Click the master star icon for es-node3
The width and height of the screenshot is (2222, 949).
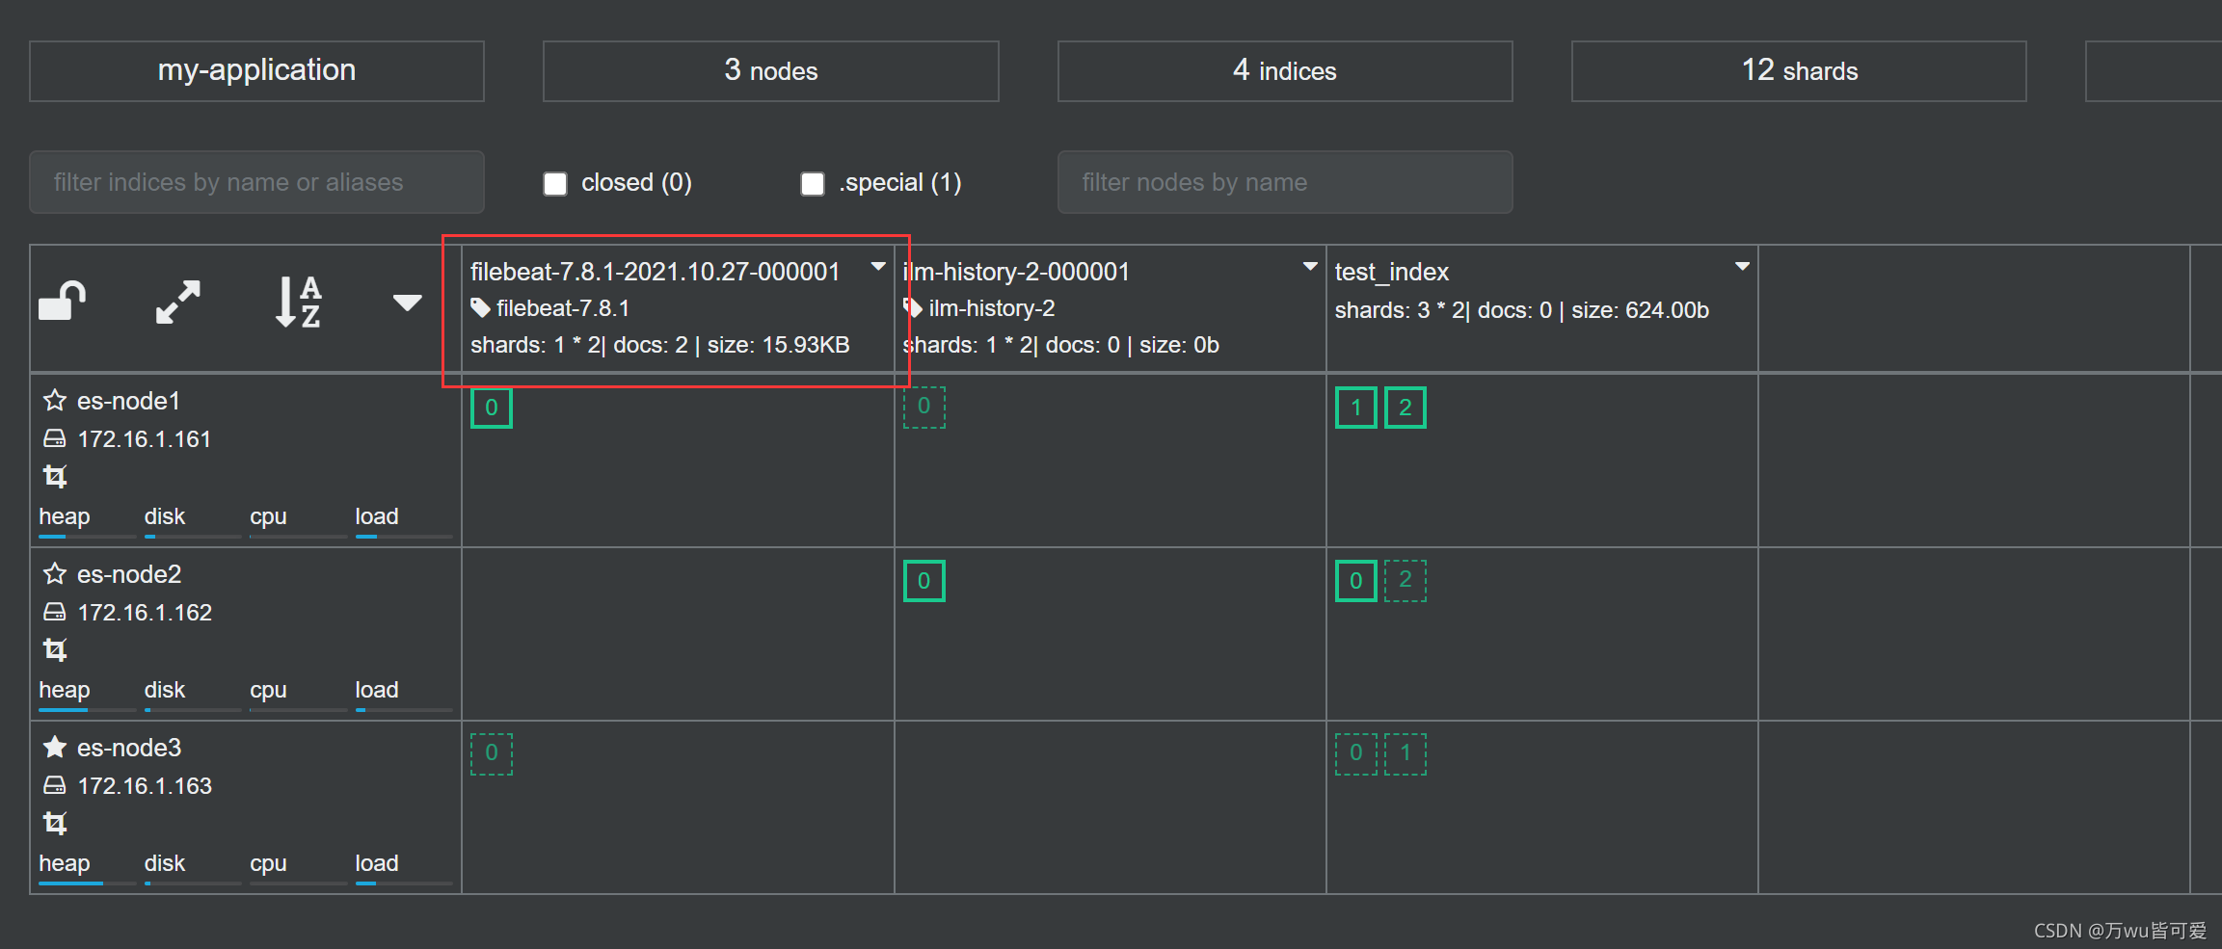point(55,747)
